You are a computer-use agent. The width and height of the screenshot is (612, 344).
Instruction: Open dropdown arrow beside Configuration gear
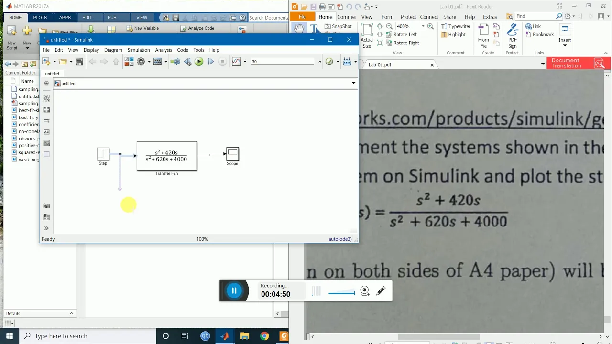tap(149, 62)
